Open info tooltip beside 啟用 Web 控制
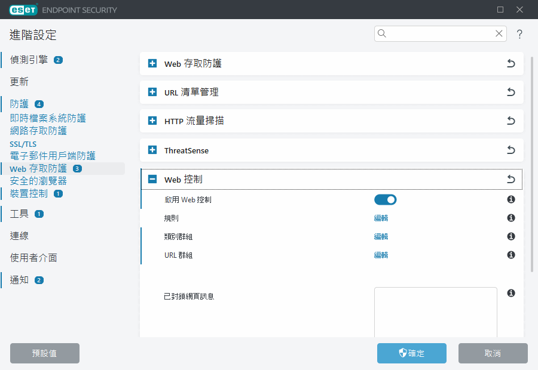 [x=511, y=199]
